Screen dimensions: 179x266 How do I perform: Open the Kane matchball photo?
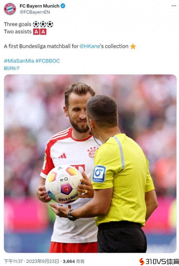coord(90,164)
